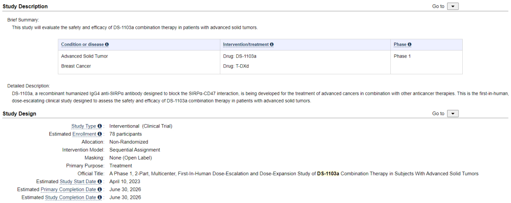This screenshot has width=511, height=203.
Task: Open Go to dropdown in Study Description
Action: coord(453,7)
